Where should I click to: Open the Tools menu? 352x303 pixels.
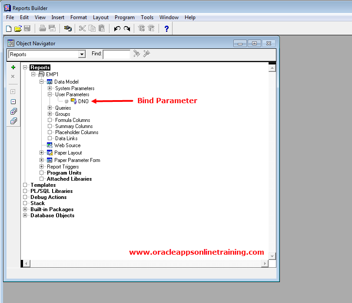pos(147,17)
